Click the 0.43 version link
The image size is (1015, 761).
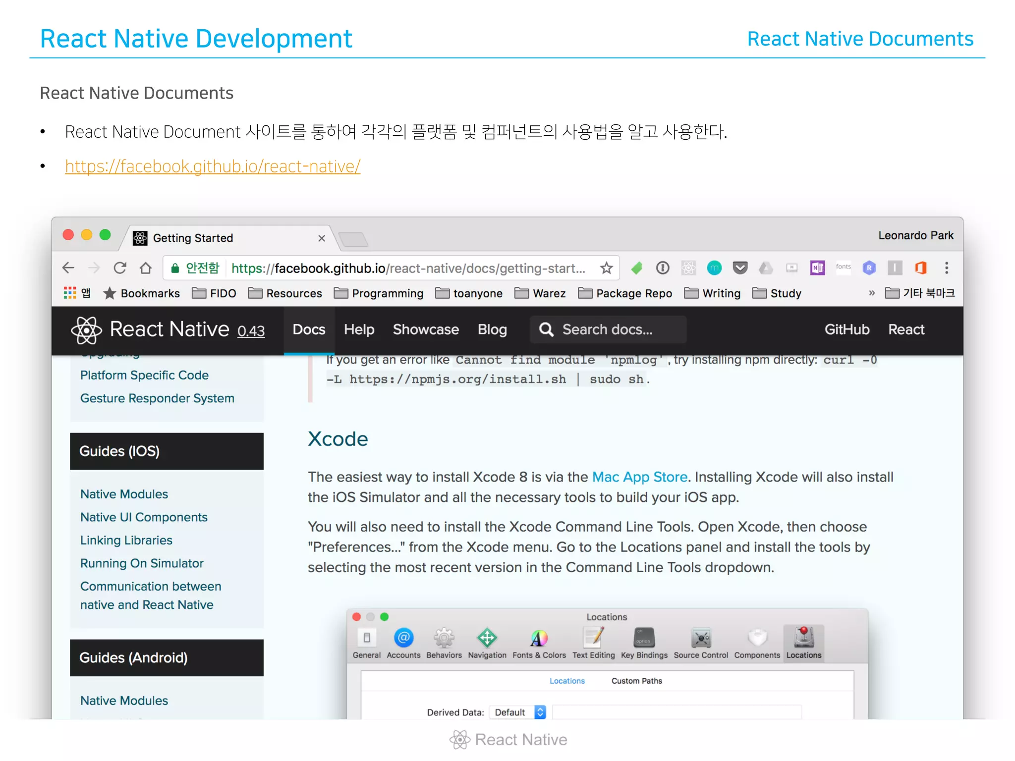[x=251, y=331]
